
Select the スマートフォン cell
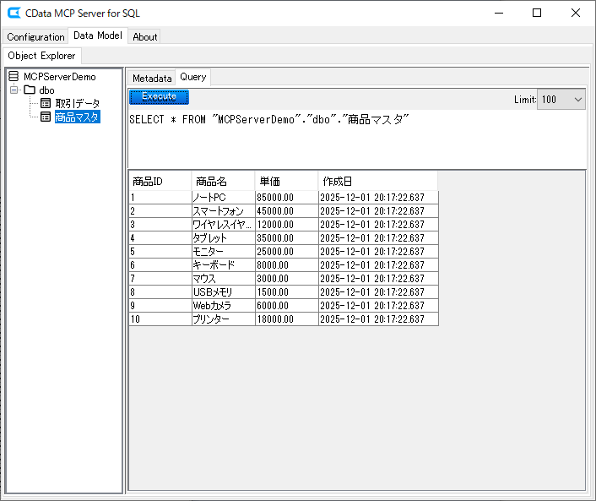coord(224,211)
